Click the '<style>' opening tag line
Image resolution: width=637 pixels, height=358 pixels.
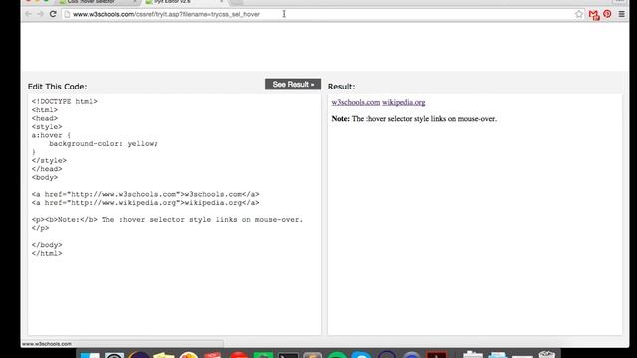[x=47, y=127]
